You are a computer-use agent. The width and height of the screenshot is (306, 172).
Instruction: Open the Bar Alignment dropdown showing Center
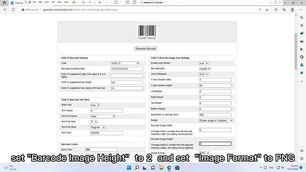(205, 69)
